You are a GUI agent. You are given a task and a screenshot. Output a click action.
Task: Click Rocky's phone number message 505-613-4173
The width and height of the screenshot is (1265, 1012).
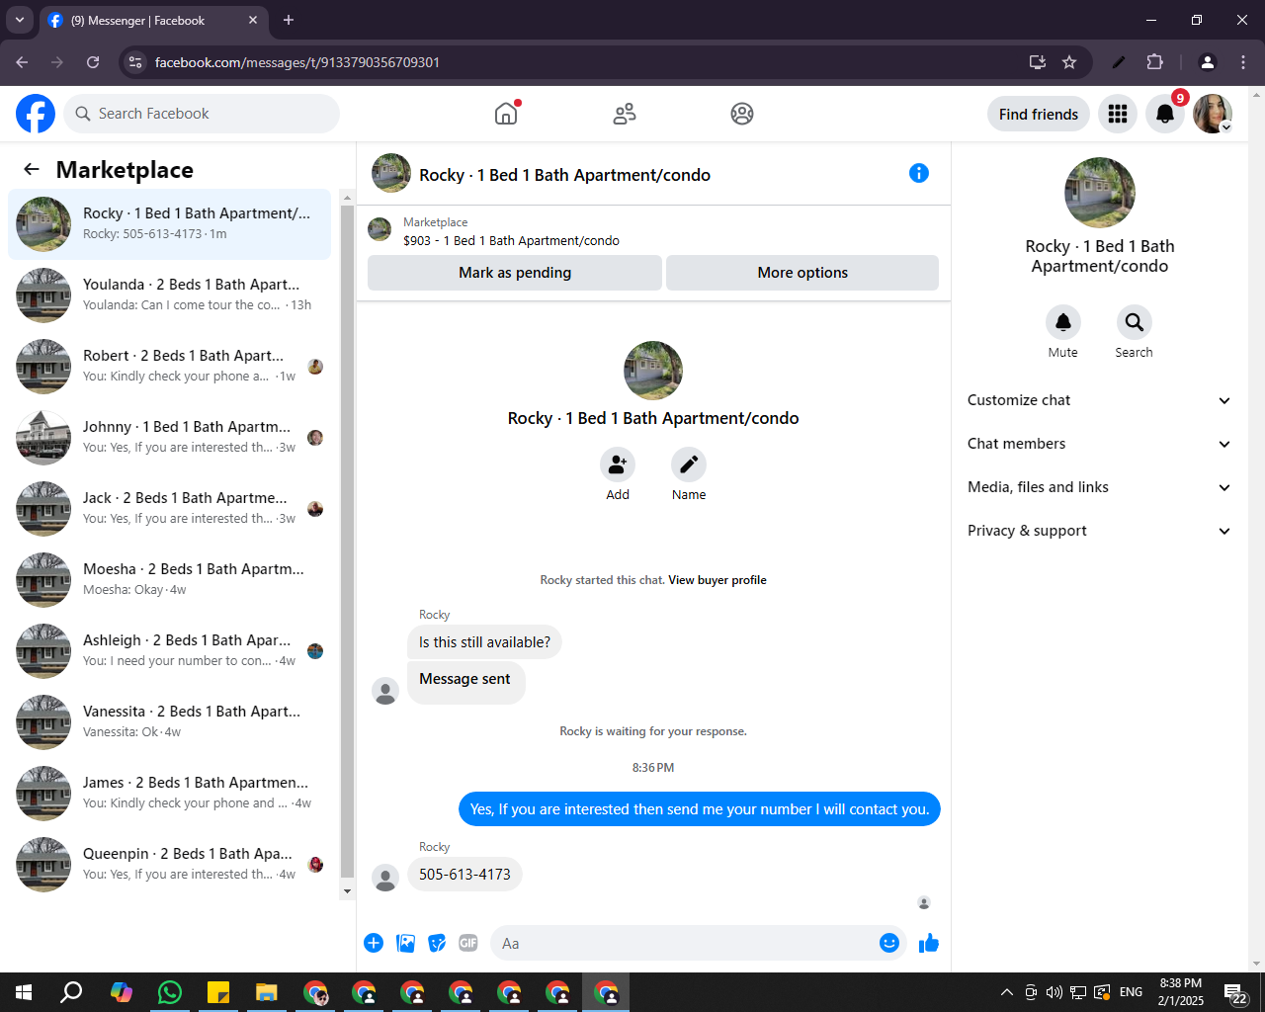click(464, 875)
